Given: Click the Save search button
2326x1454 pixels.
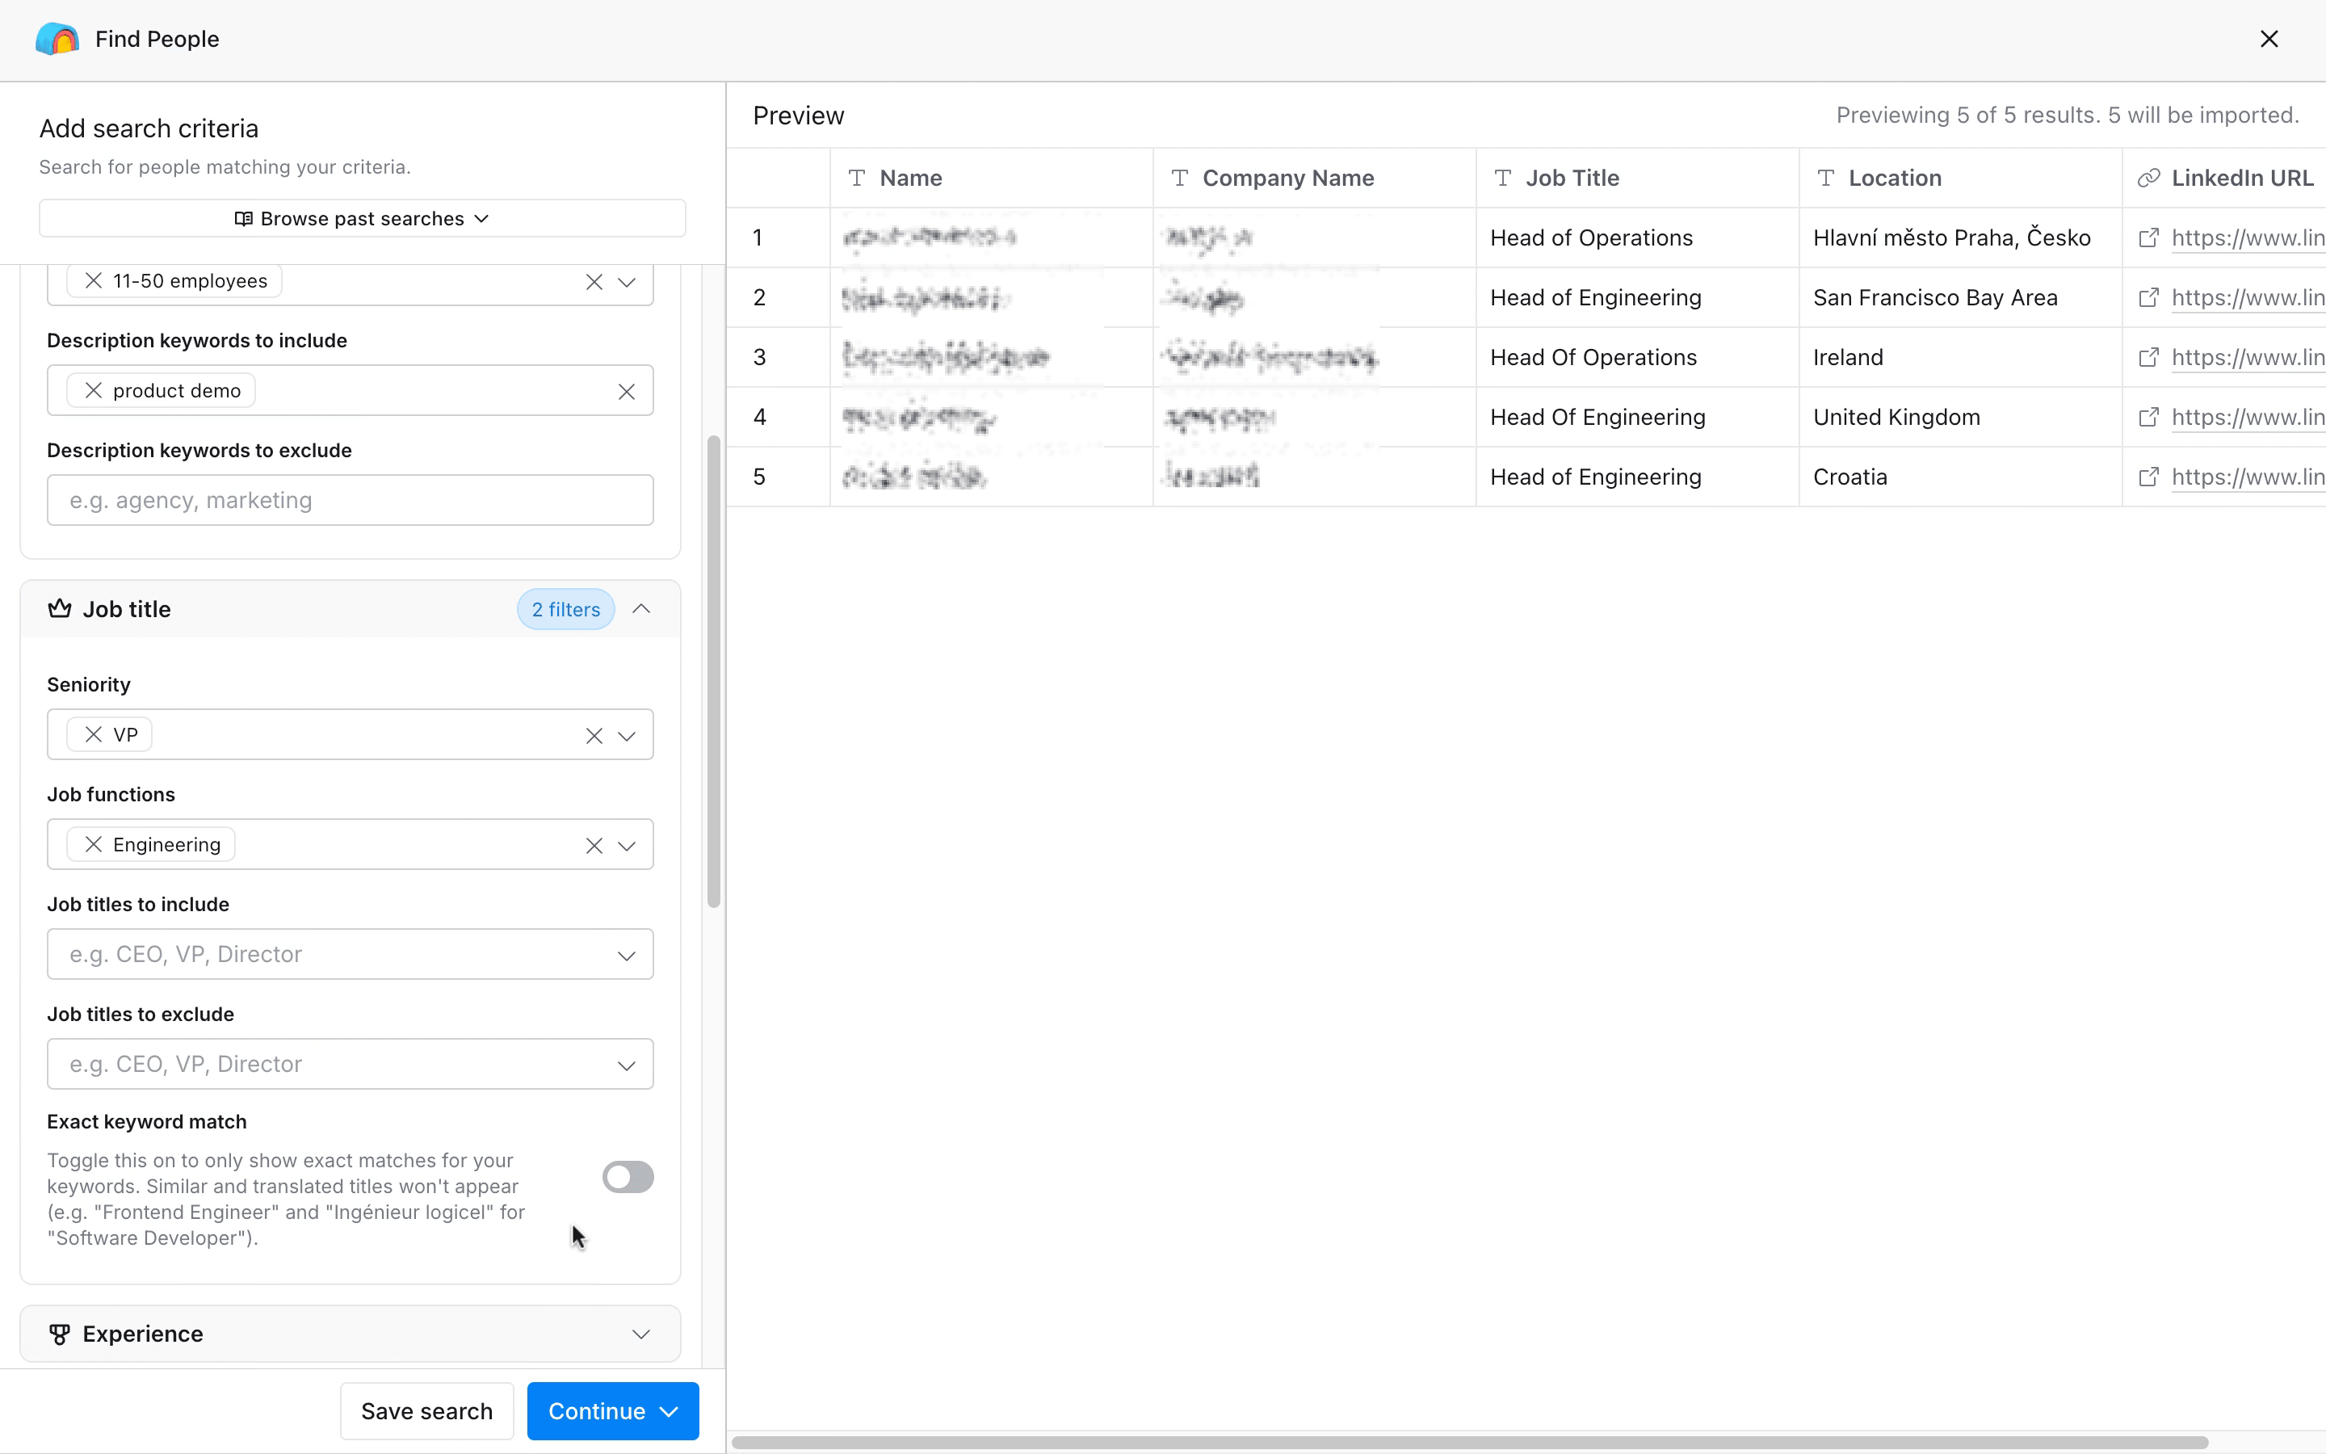Looking at the screenshot, I should click(426, 1410).
